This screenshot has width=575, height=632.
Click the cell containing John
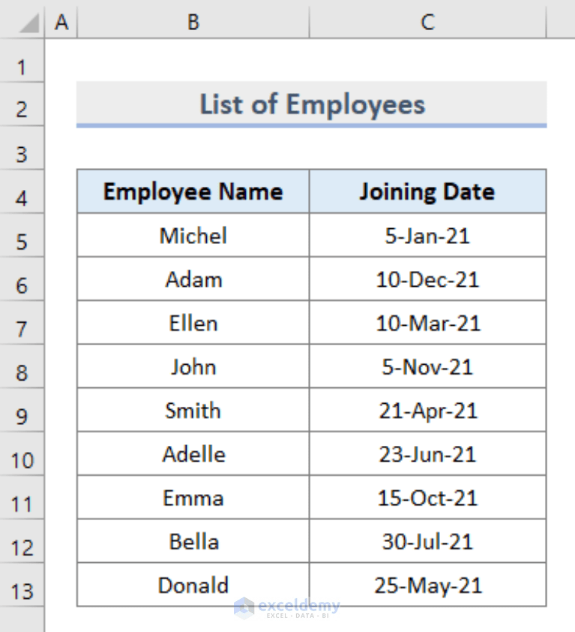[x=193, y=366]
